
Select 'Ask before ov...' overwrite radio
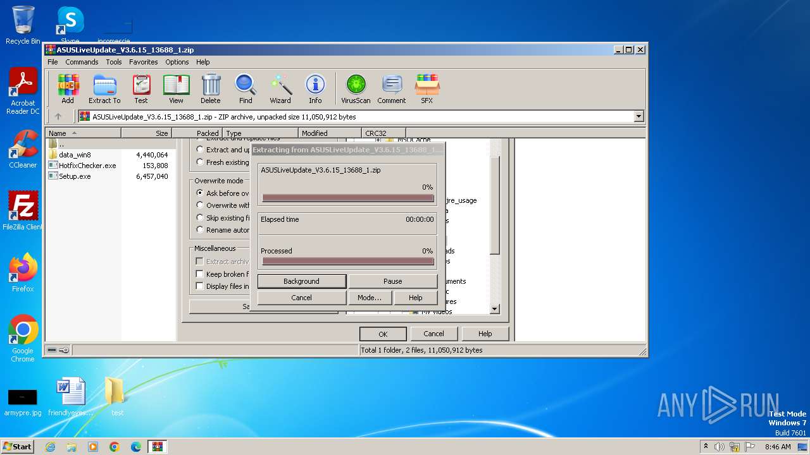click(200, 193)
